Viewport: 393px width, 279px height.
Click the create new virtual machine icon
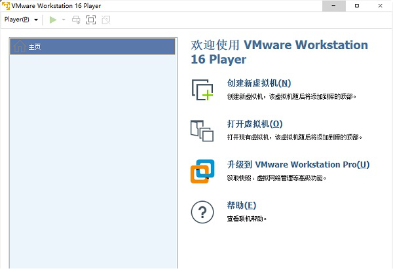pos(202,90)
